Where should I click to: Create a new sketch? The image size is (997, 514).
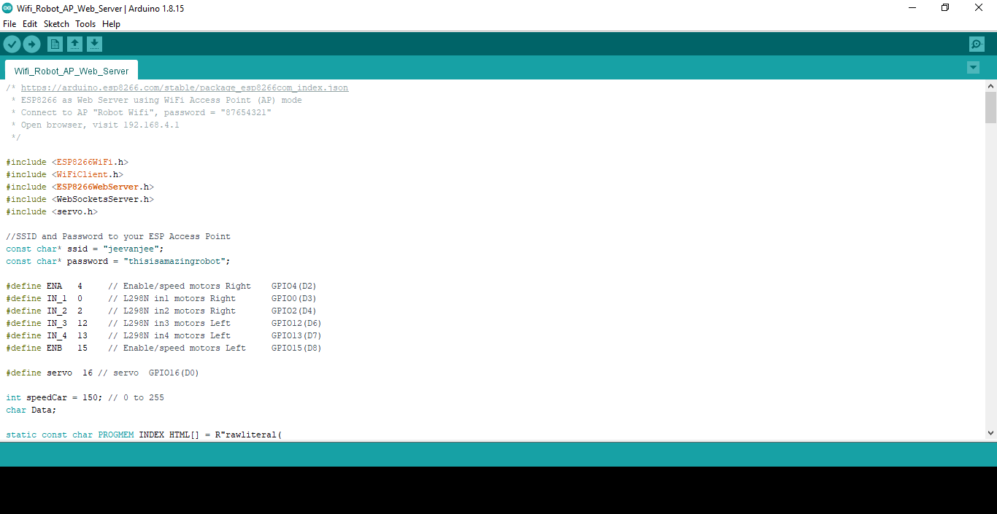[55, 44]
